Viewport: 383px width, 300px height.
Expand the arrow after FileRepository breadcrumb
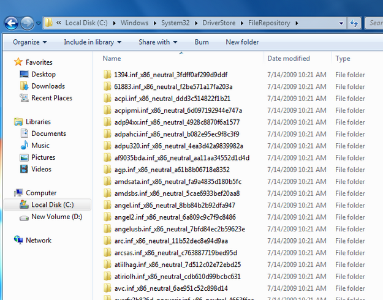tap(297, 23)
